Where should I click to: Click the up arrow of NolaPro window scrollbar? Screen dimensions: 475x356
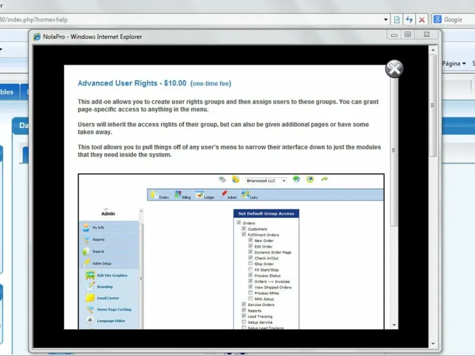tap(433, 50)
